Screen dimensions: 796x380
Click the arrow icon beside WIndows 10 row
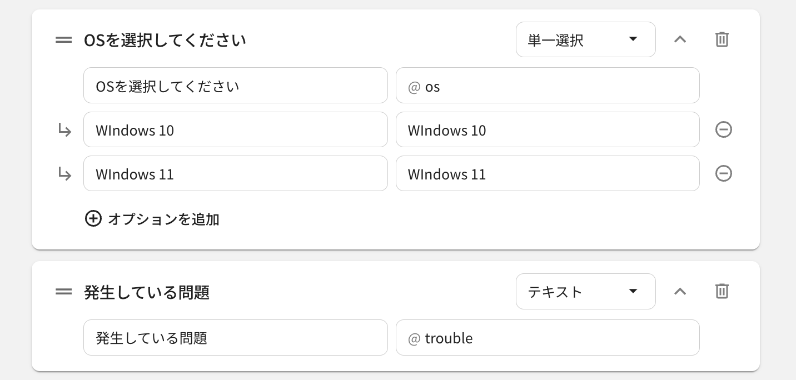coord(65,130)
